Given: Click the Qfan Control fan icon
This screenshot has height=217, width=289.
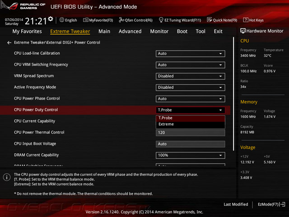Looking at the screenshot, I should point(121,20).
